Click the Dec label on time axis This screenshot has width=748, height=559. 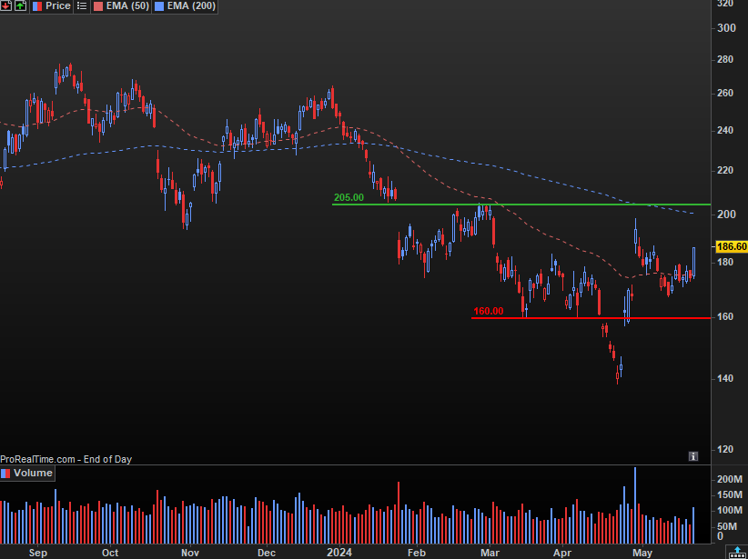coord(267,553)
